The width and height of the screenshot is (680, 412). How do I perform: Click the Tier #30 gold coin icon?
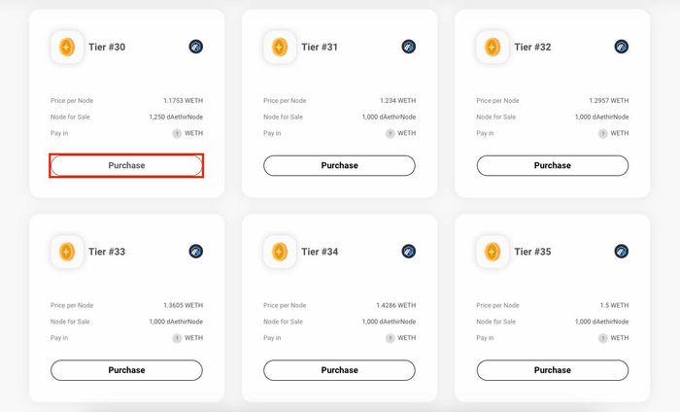click(x=67, y=47)
